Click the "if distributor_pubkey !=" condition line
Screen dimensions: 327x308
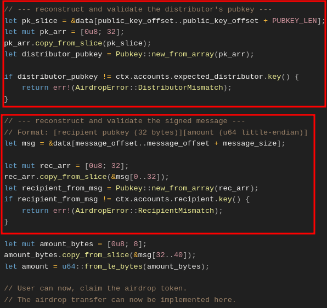pyautogui.click(x=151, y=77)
